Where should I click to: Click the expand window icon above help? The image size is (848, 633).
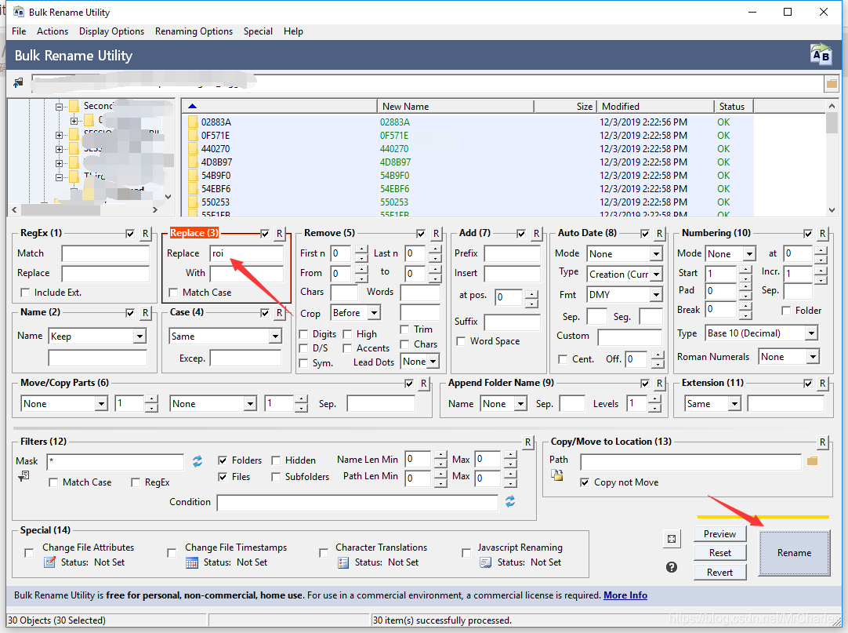click(x=672, y=539)
